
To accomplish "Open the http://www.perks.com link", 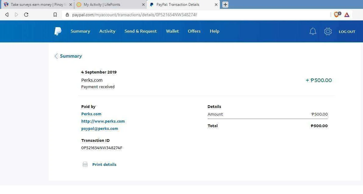I will pos(103,121).
